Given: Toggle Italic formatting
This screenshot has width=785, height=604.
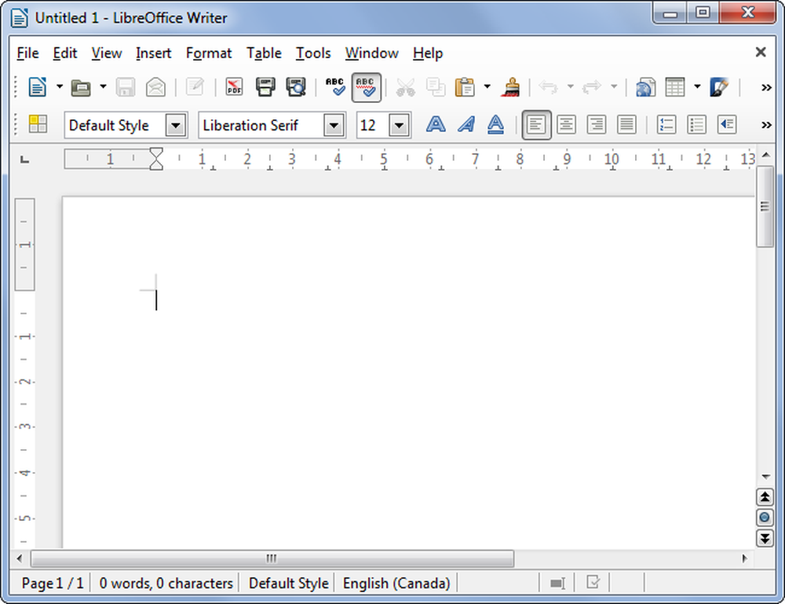Looking at the screenshot, I should (x=466, y=124).
